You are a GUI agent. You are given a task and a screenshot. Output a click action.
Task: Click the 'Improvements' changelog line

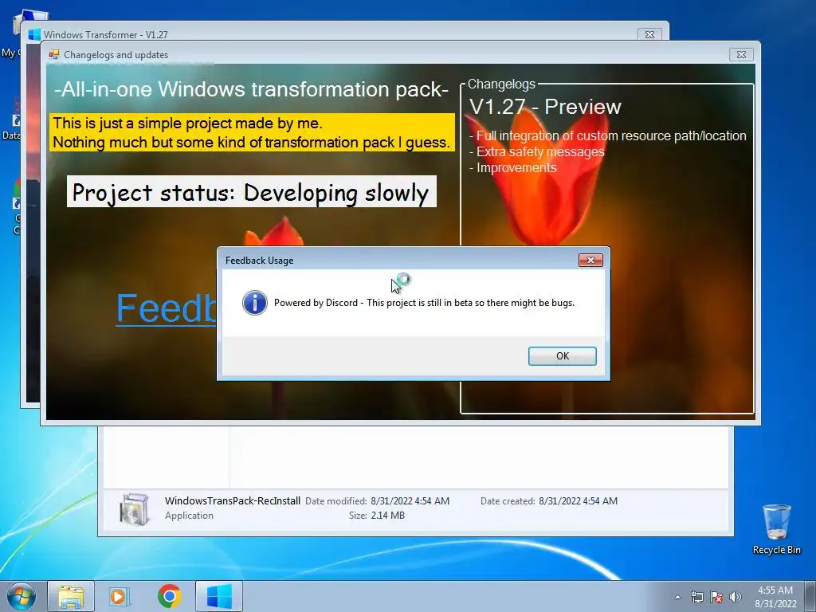pyautogui.click(x=512, y=167)
